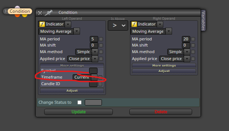Collapse Left Operand More settings
Screen dimensions: 229x131
coord(72,65)
